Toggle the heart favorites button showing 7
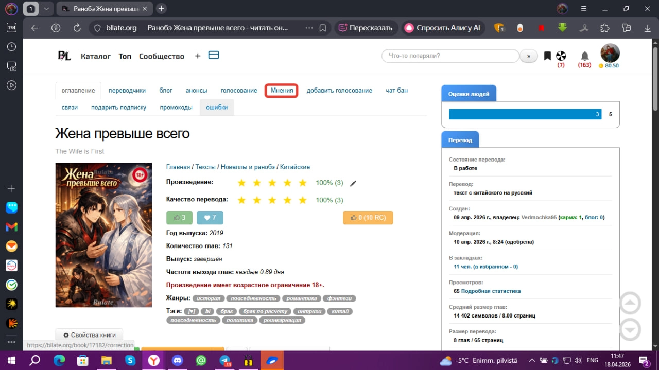Viewport: 659px width, 370px height. click(210, 218)
